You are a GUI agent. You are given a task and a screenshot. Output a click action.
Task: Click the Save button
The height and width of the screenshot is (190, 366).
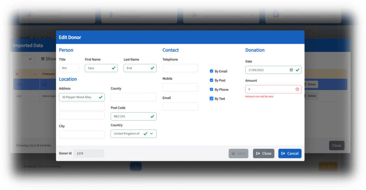238,153
